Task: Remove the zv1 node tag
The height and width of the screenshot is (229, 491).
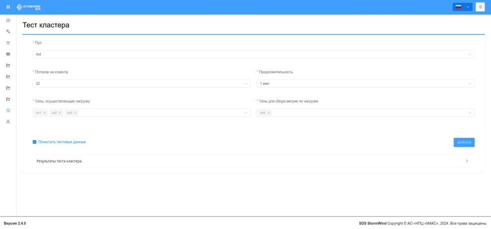Action: 44,113
